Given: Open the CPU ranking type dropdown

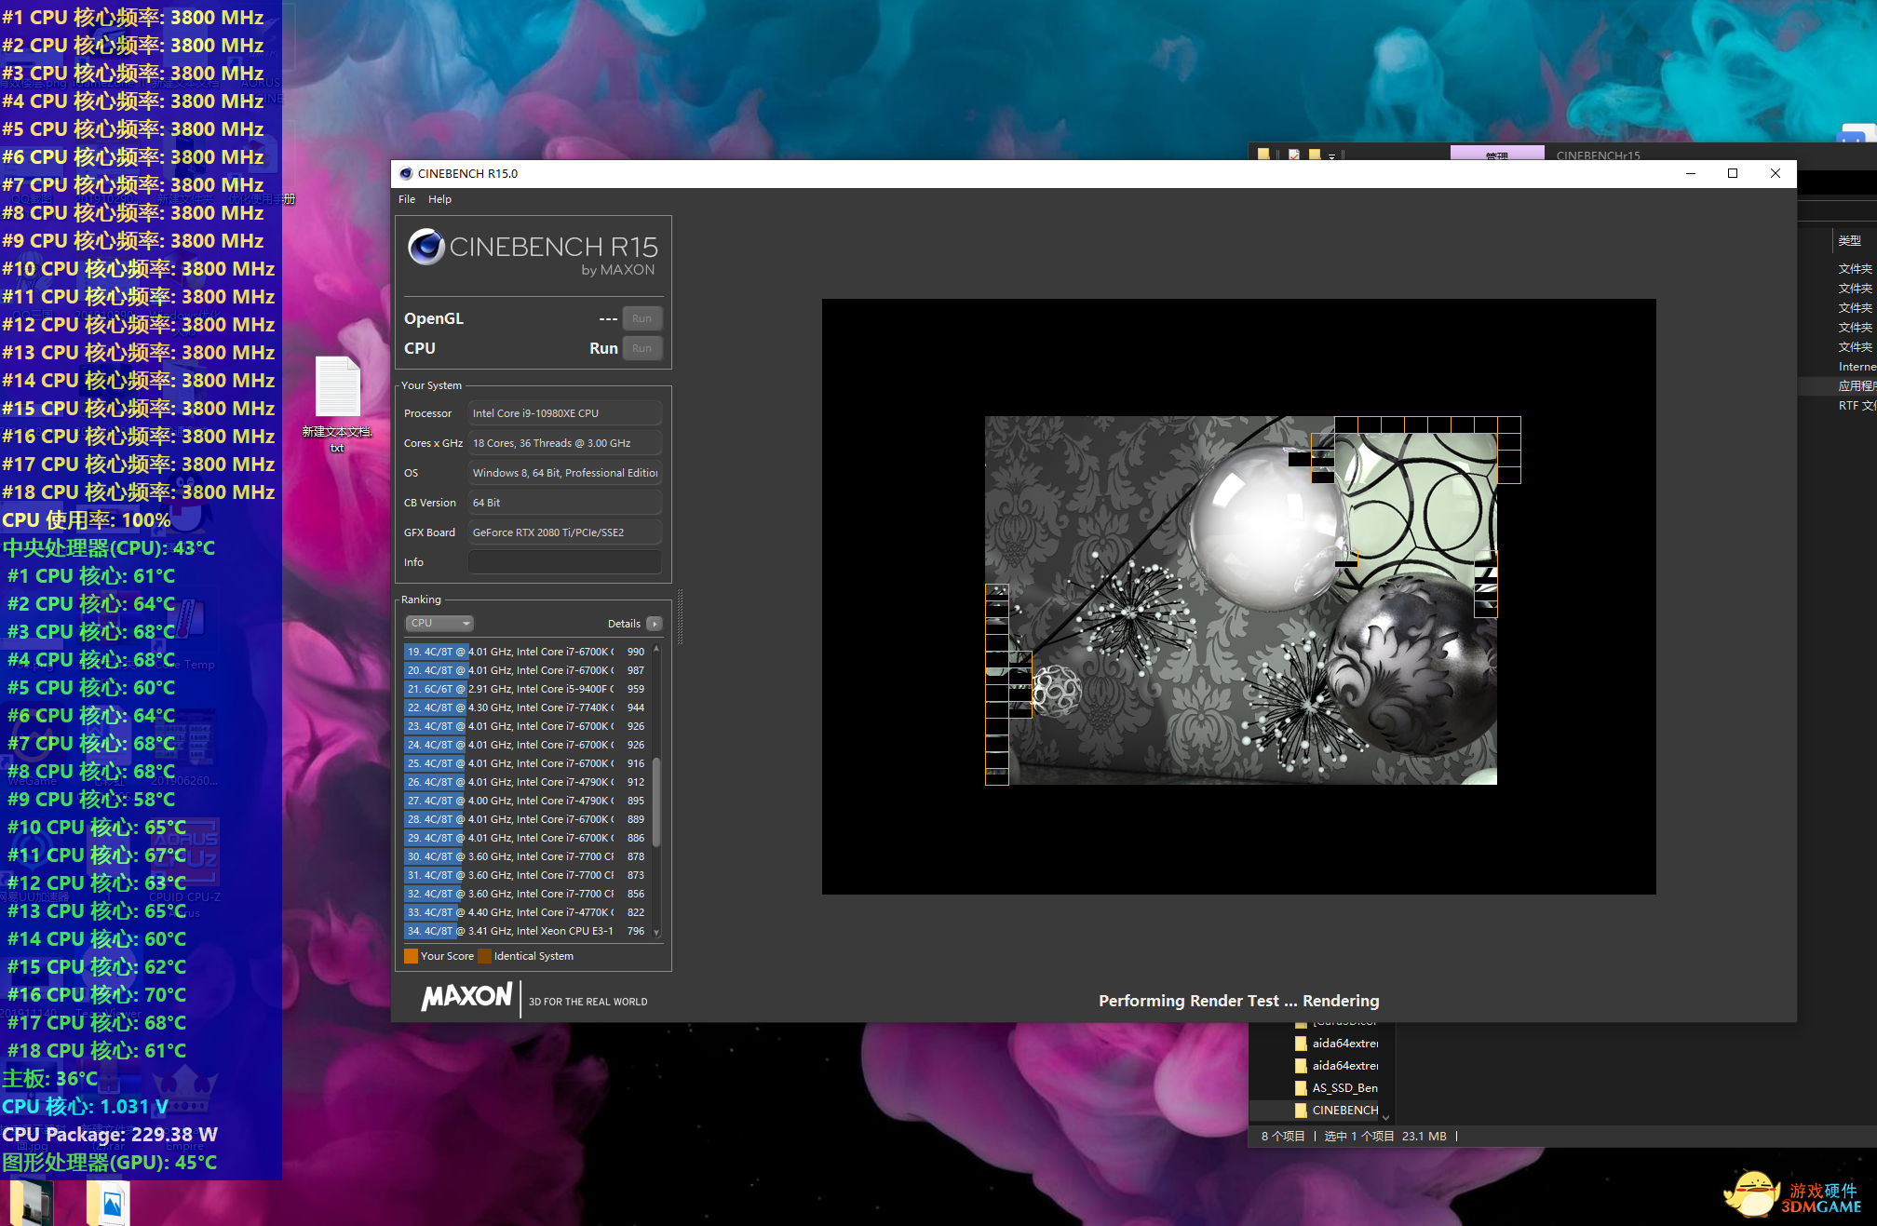Looking at the screenshot, I should tap(439, 624).
